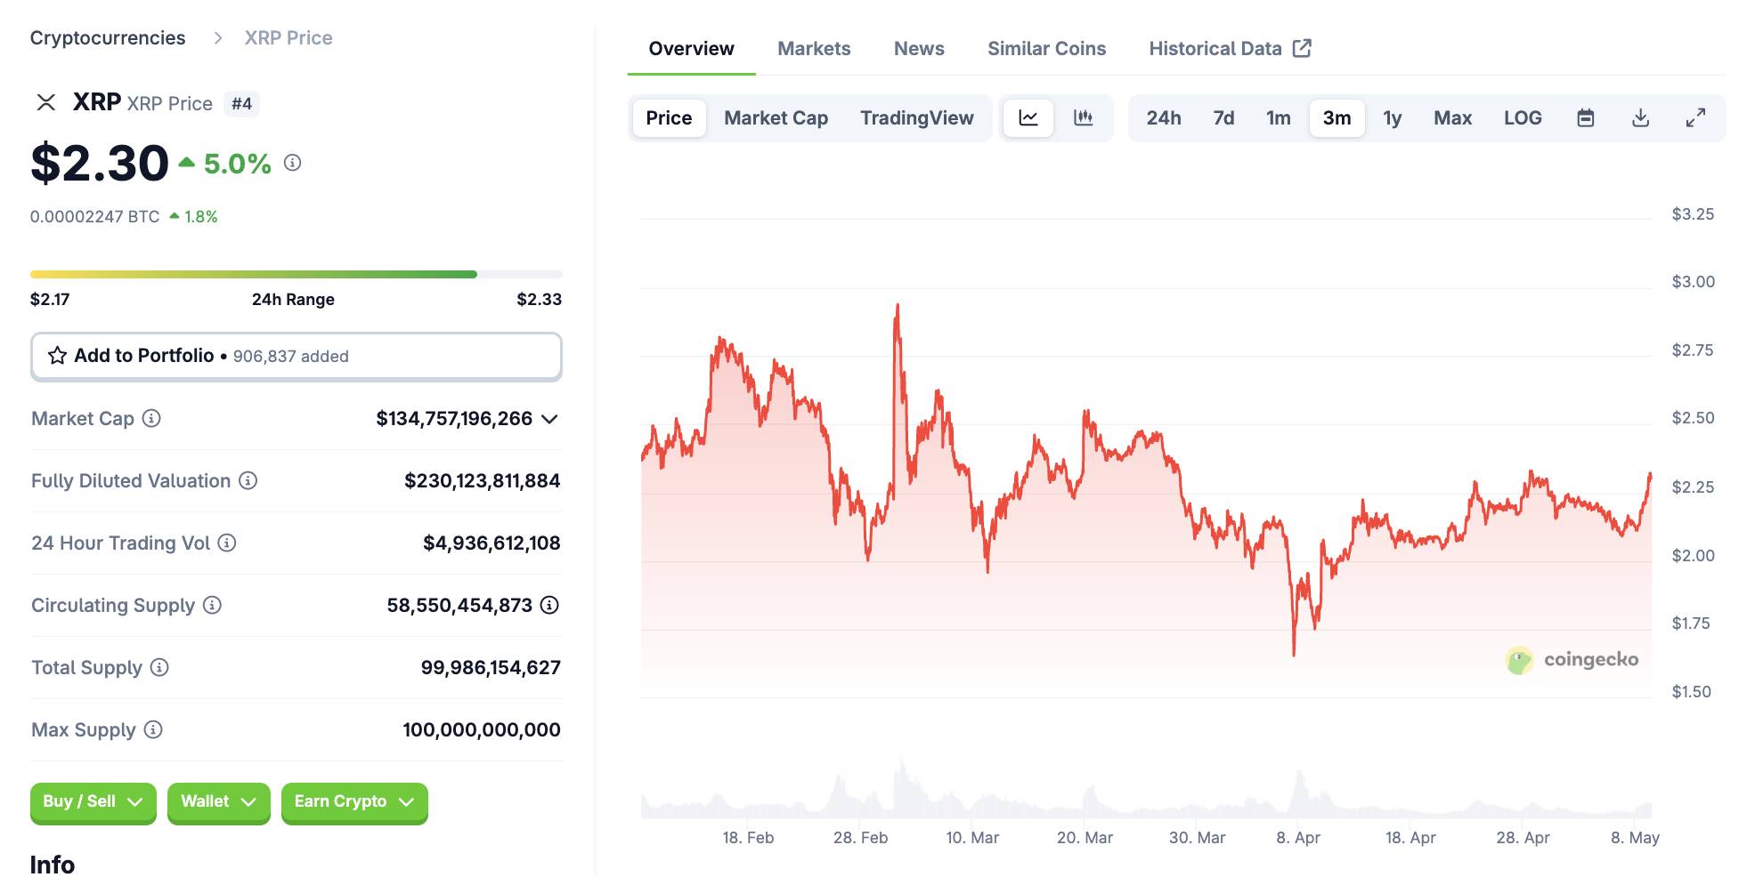Toggle LOG scale on chart
1747x877 pixels.
pos(1522,118)
